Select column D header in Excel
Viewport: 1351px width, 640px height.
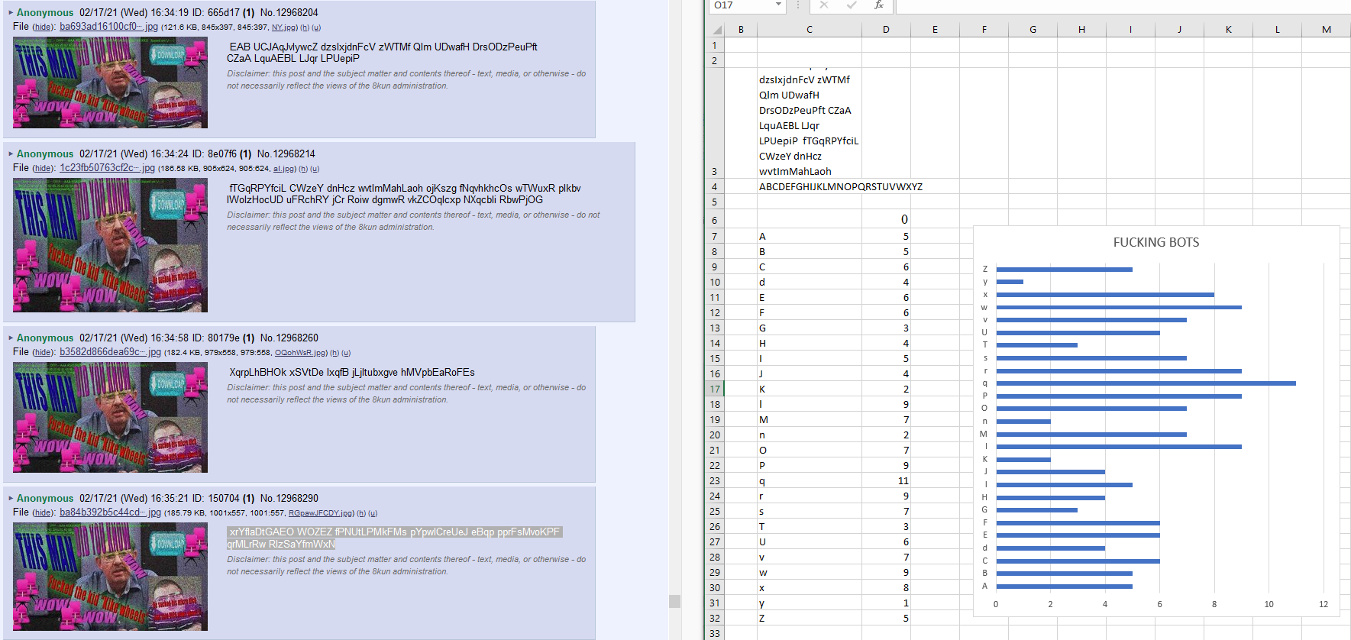(886, 30)
